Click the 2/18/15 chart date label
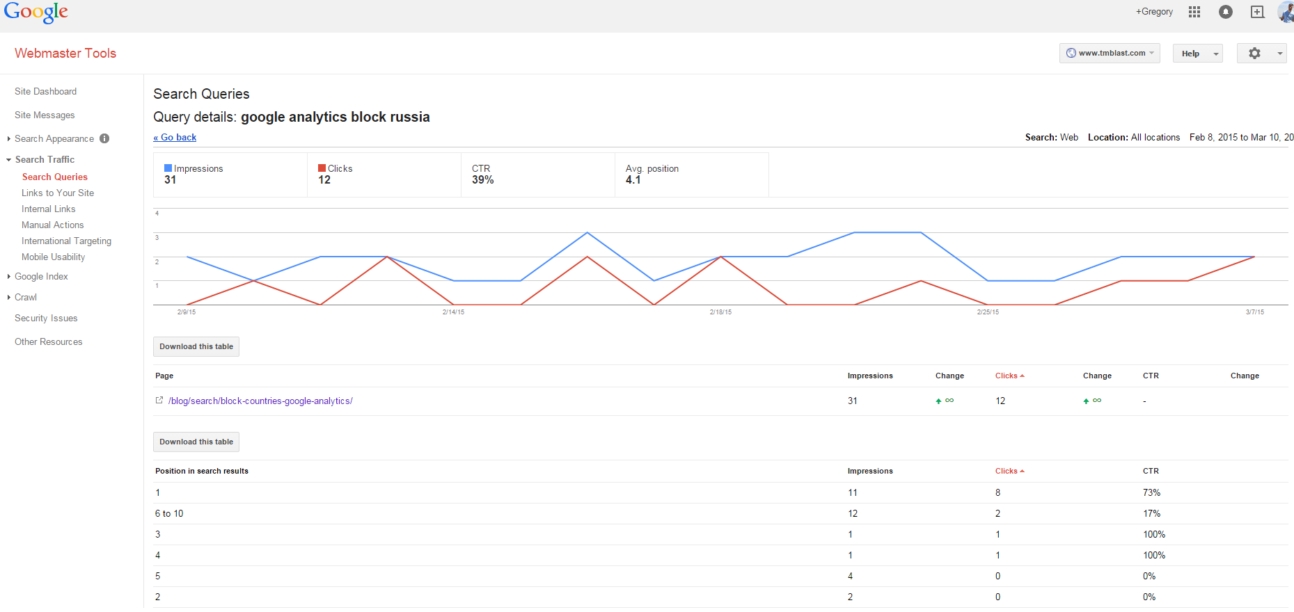This screenshot has width=1294, height=612. [720, 312]
